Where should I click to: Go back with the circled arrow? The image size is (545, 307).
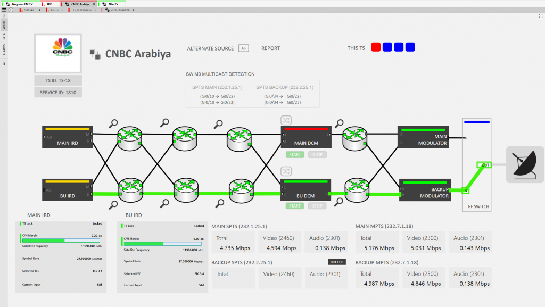(11, 10)
